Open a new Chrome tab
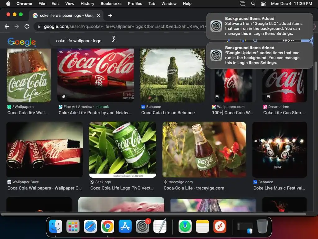 [110, 16]
